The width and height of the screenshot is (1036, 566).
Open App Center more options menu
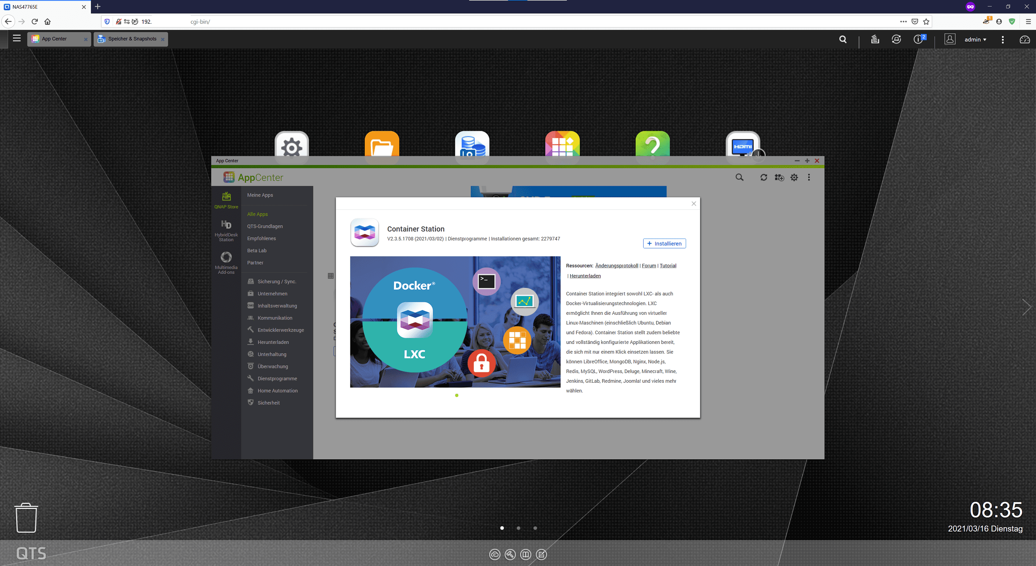click(809, 178)
